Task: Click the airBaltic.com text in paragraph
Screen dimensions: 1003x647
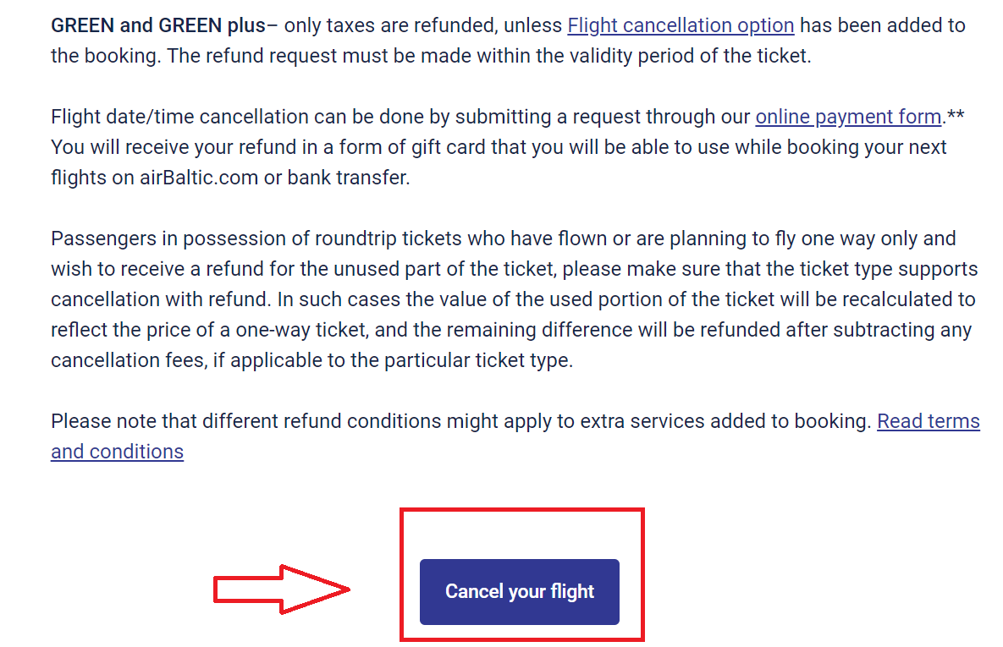Action: [x=199, y=178]
